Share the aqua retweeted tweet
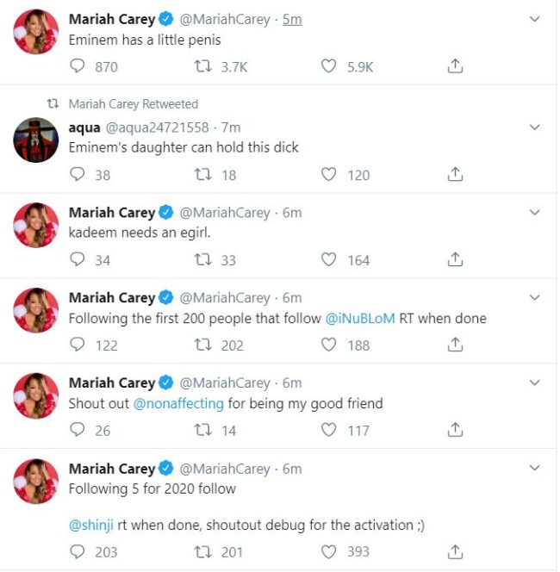 click(455, 175)
